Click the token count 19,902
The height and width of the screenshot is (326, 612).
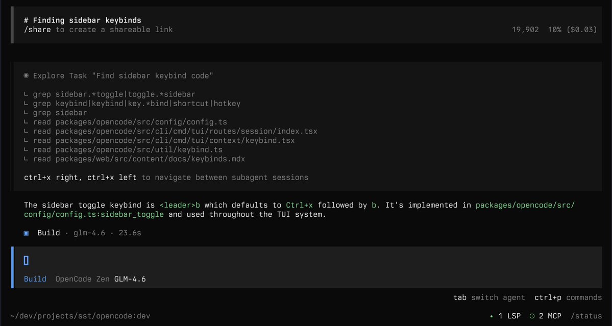(x=525, y=30)
